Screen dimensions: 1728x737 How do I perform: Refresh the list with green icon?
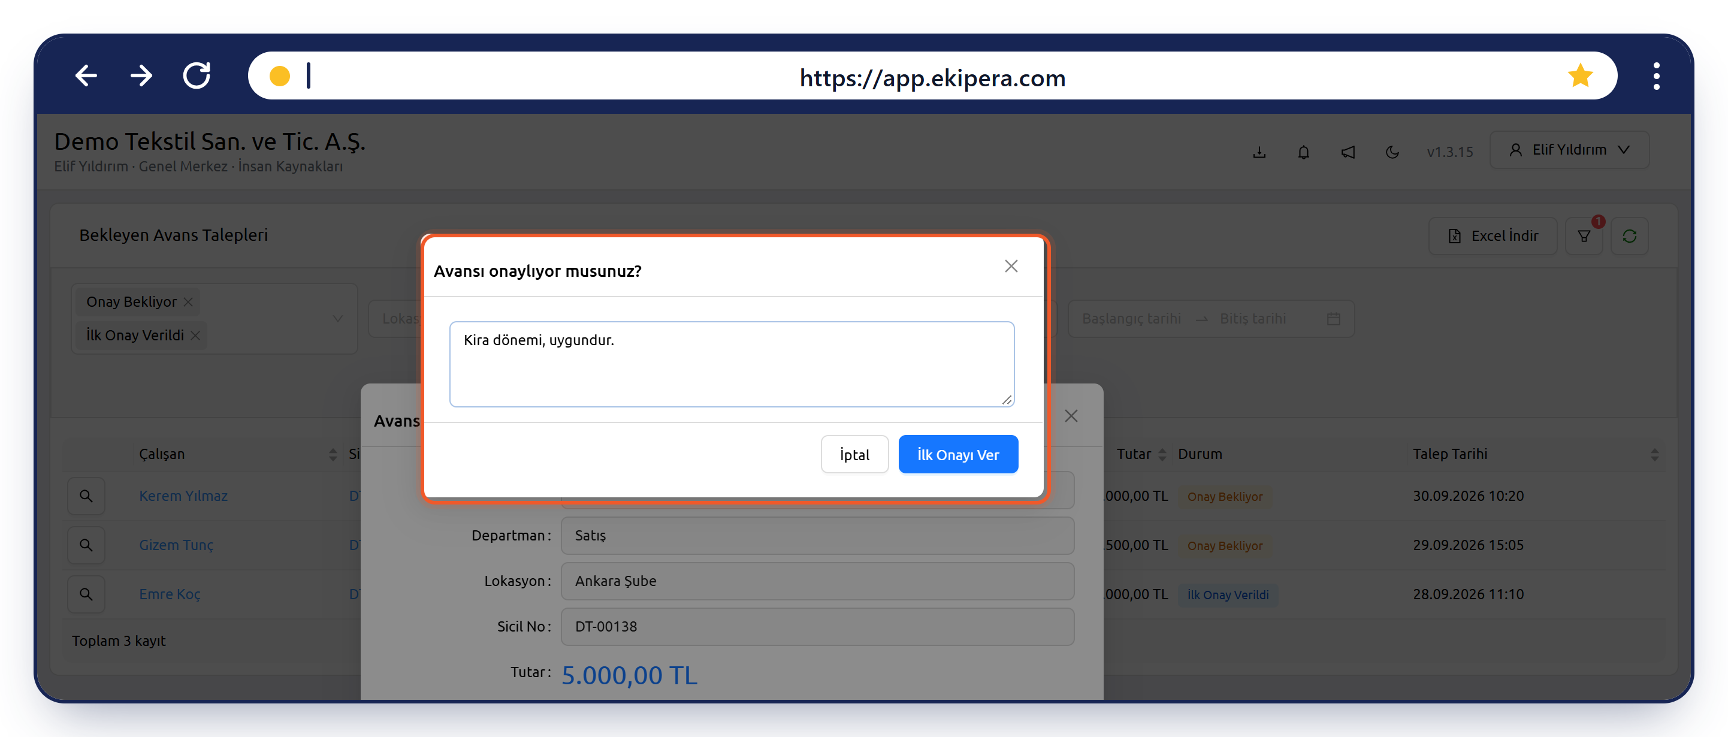[x=1629, y=236]
